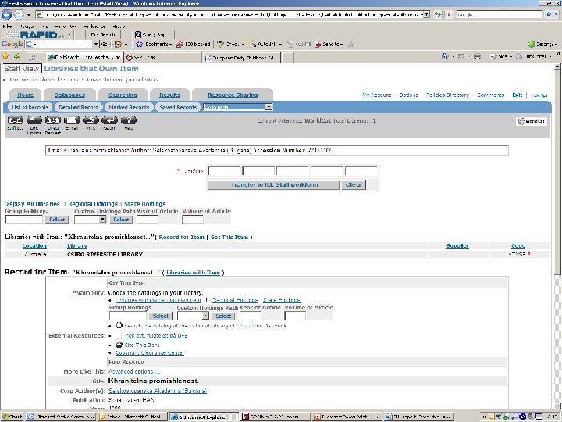This screenshot has width=562, height=422.
Task: Open the Google search box dropdown arrow
Action: [95, 44]
